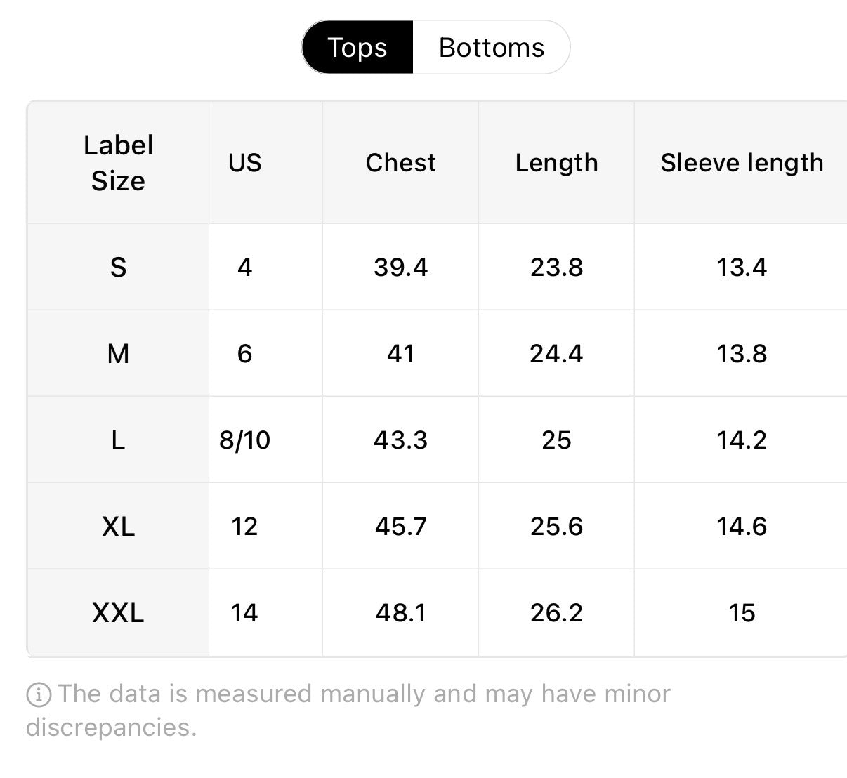Select the XL size row label
The width and height of the screenshot is (847, 778).
coord(118,526)
